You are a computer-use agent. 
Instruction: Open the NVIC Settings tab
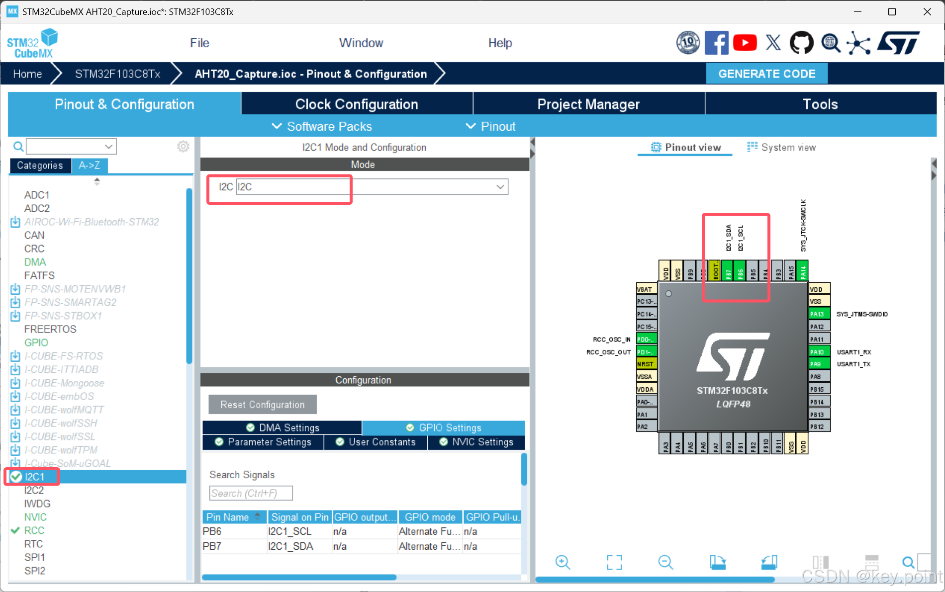click(476, 442)
